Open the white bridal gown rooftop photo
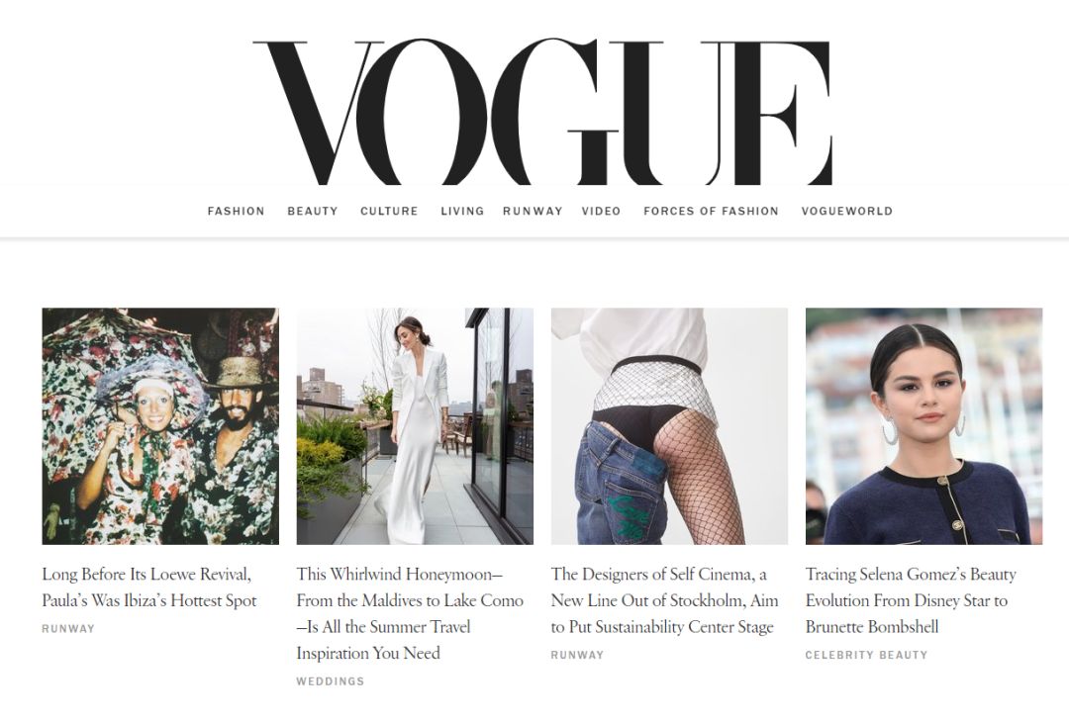Screen dimensions: 1069x722 tap(415, 426)
